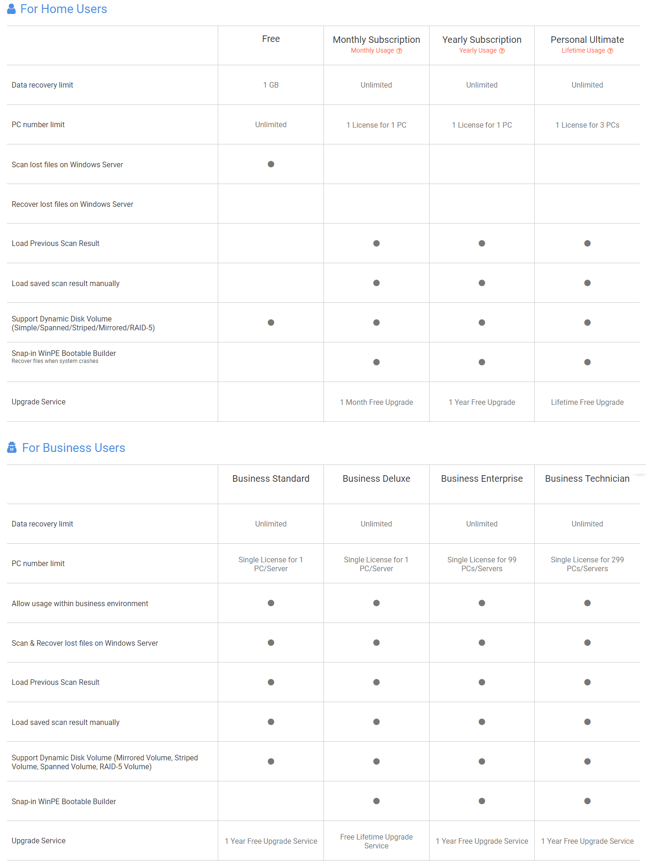Viewport: 646px width, 861px height.
Task: Click the Monthly Usage help icon
Action: click(x=399, y=51)
